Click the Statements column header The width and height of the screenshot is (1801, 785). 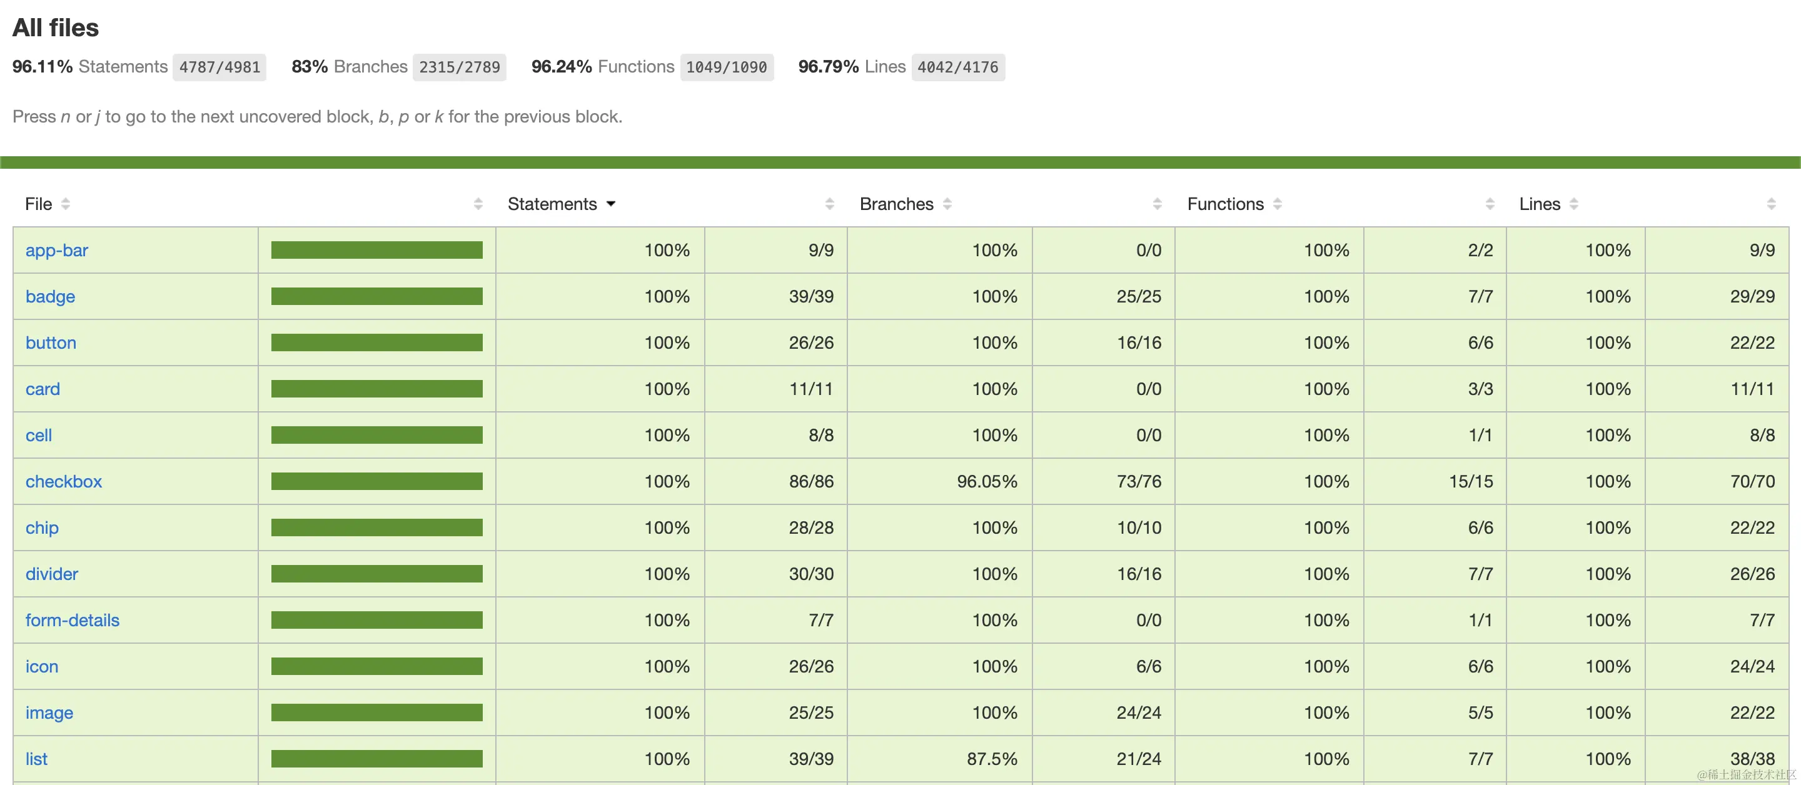(552, 204)
